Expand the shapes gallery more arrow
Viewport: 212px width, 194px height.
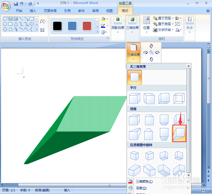point(36,29)
